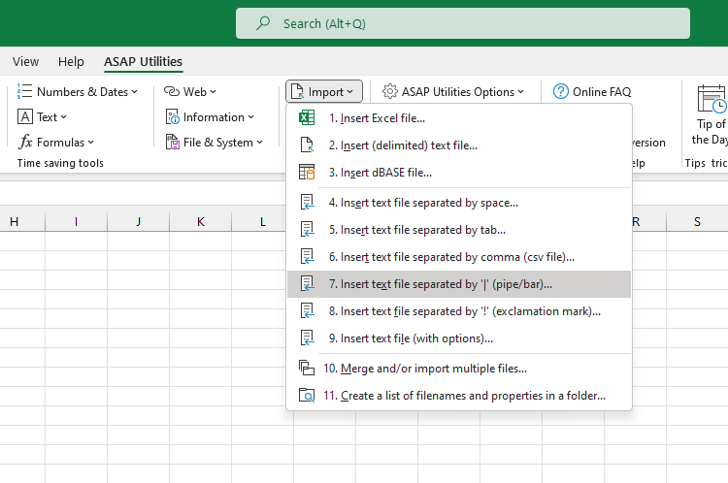
Task: Click the Text tool letter A icon
Action: click(x=25, y=117)
